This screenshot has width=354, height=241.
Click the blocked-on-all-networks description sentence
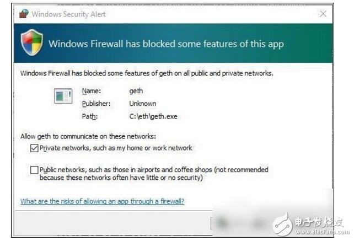pos(147,73)
